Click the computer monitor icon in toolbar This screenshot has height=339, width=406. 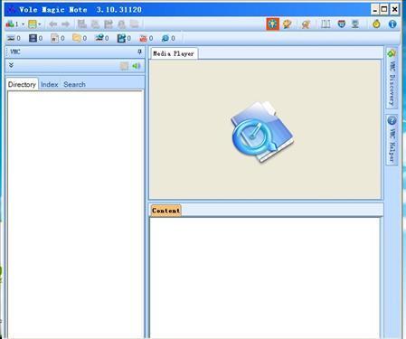click(x=355, y=24)
